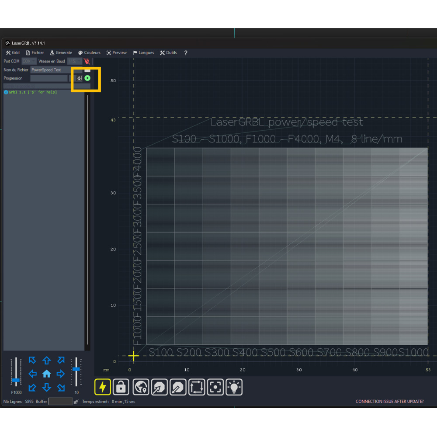Jog the laser up with the up arrow

[47, 361]
